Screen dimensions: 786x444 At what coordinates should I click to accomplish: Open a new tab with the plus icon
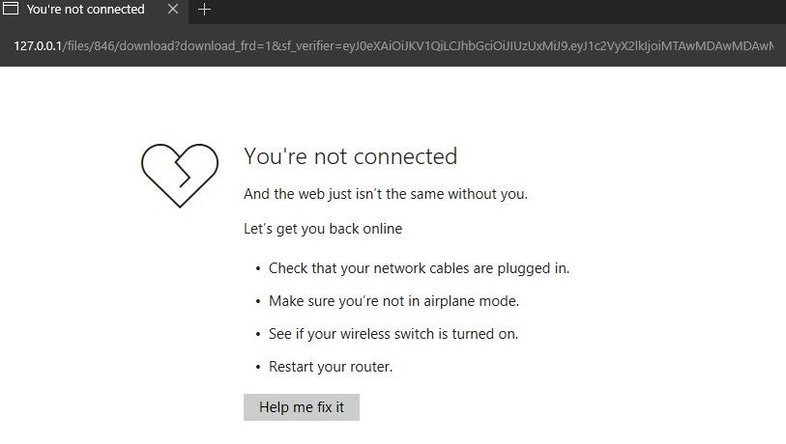pyautogui.click(x=204, y=10)
